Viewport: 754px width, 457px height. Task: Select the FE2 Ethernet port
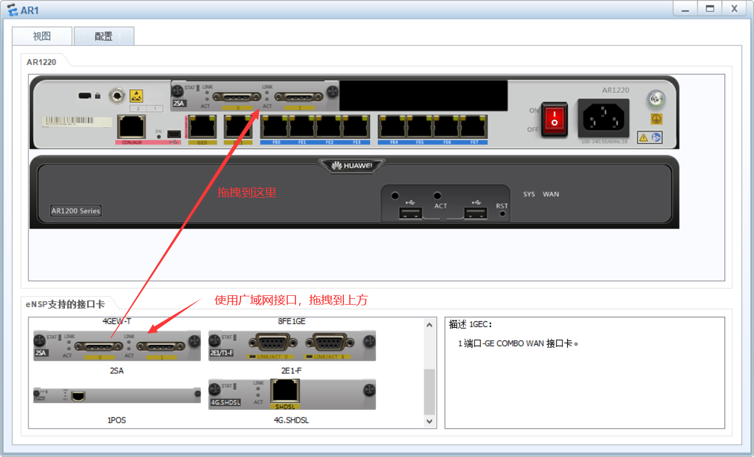[329, 127]
